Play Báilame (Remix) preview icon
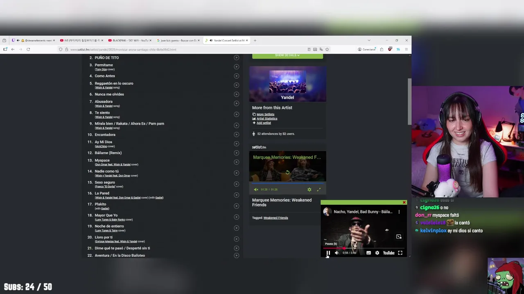Image resolution: width=524 pixels, height=294 pixels. pos(236,153)
